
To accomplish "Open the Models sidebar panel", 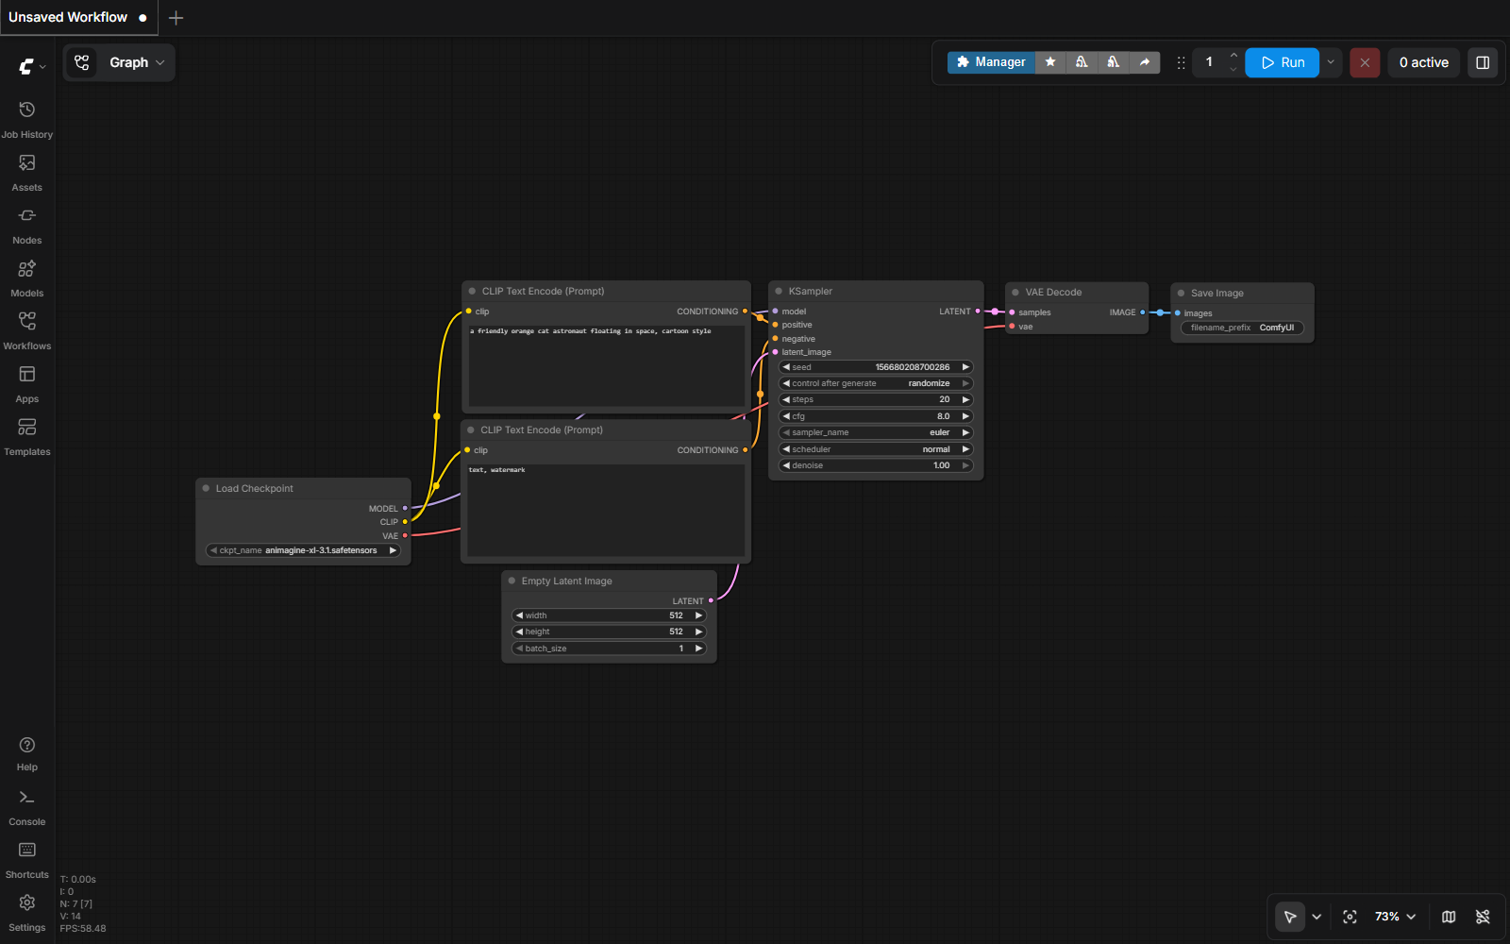I will (x=26, y=278).
